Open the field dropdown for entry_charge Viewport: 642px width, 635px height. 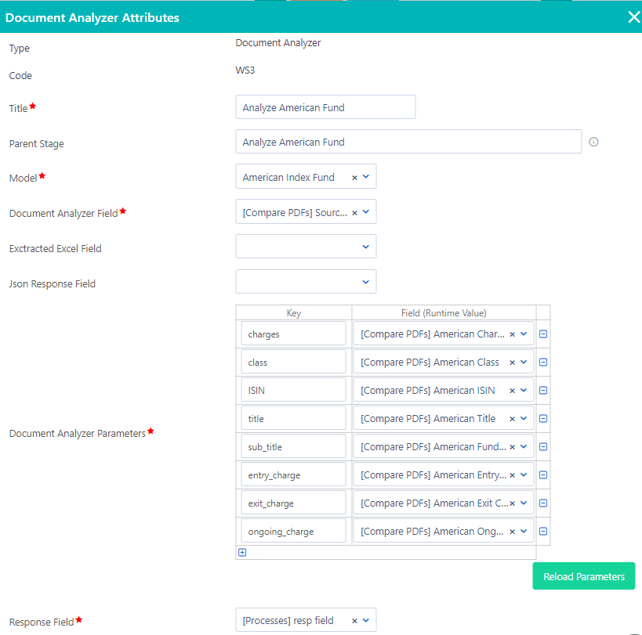[x=524, y=474]
